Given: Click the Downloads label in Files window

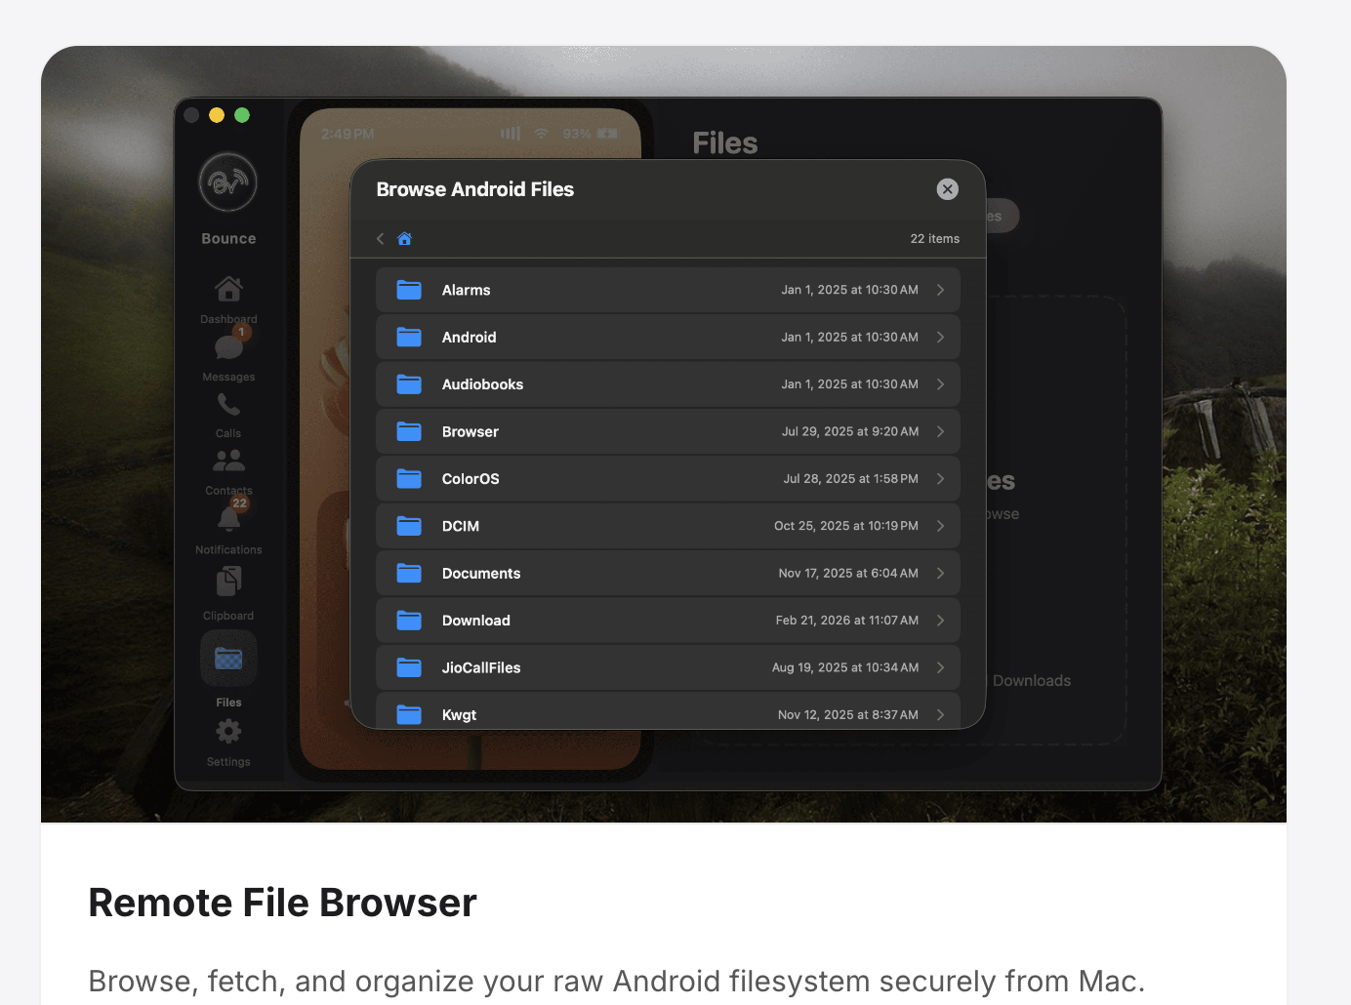Looking at the screenshot, I should pyautogui.click(x=1032, y=681).
